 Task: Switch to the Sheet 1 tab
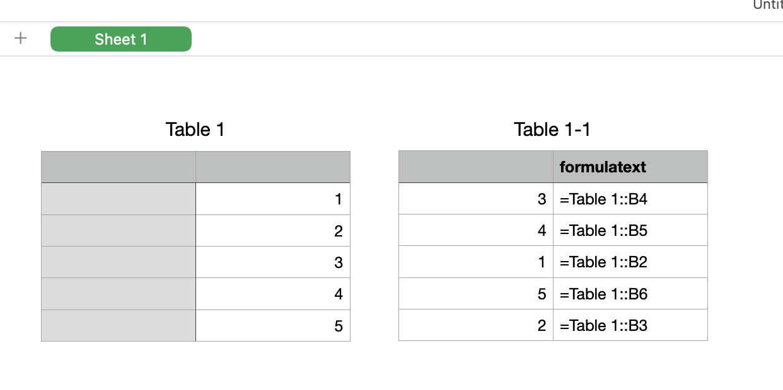121,39
